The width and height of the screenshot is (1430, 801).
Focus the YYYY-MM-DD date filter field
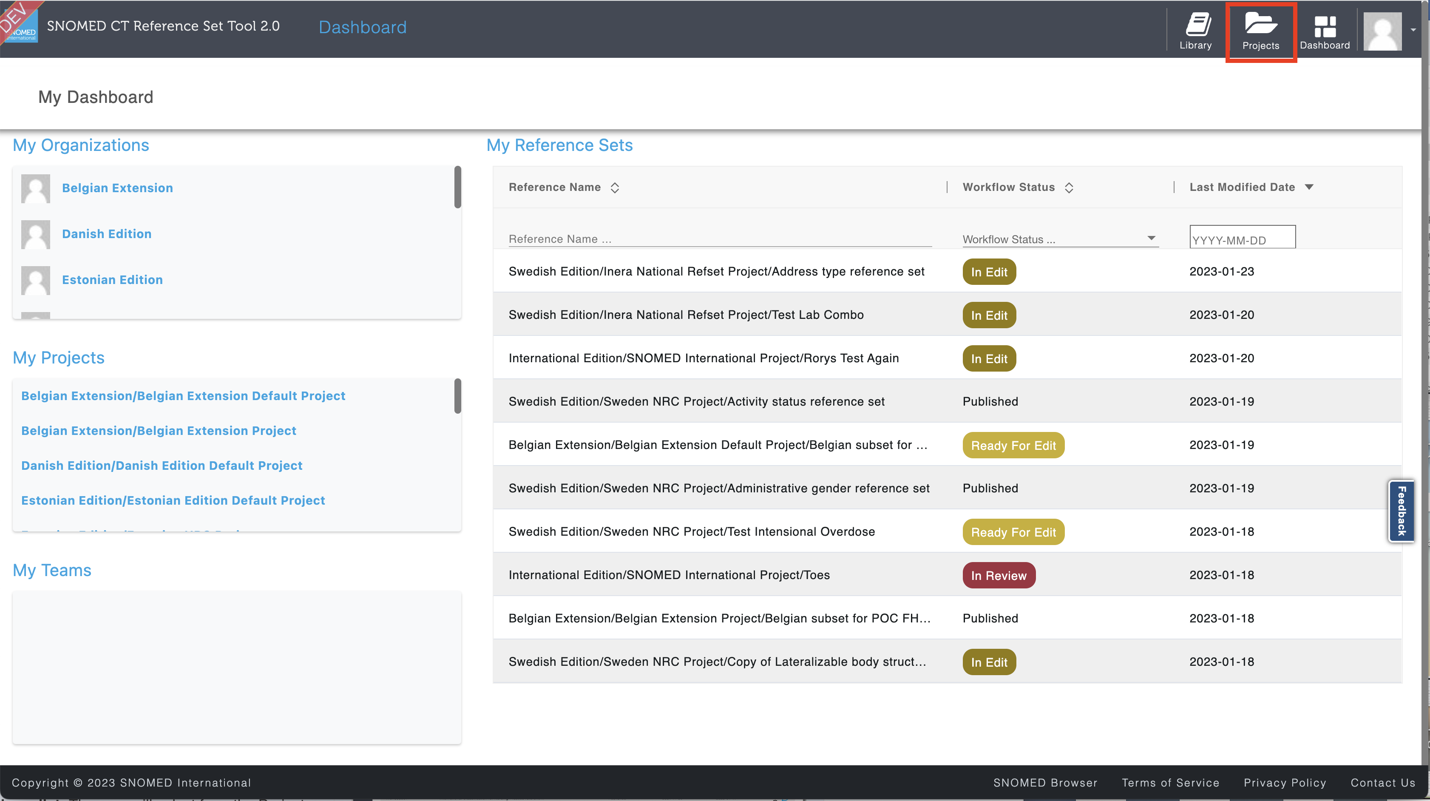(1242, 237)
